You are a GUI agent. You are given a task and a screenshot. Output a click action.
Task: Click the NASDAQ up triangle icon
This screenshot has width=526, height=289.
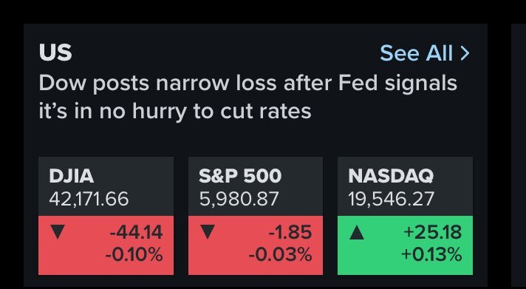tap(357, 232)
